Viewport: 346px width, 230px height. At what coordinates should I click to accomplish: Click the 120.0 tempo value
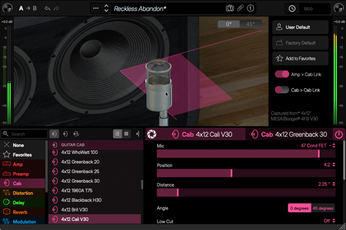pos(308,9)
